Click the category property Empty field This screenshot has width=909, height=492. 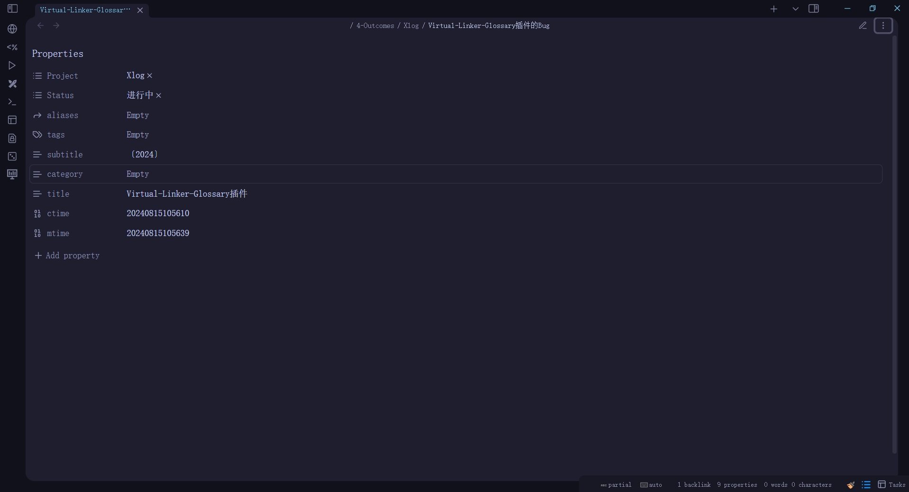(x=138, y=174)
